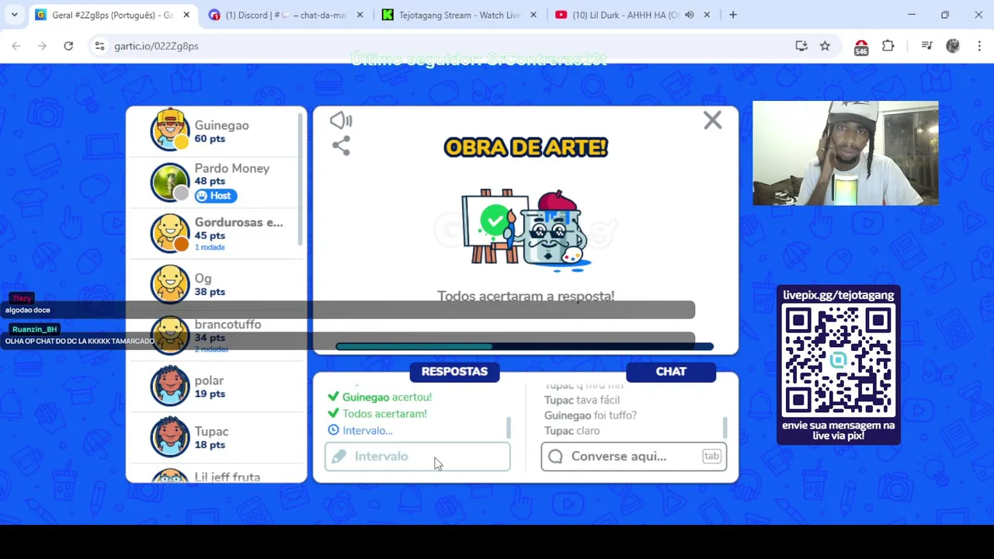Click the Host badge under Pardo Money
Viewport: 994px width, 559px height.
click(215, 196)
